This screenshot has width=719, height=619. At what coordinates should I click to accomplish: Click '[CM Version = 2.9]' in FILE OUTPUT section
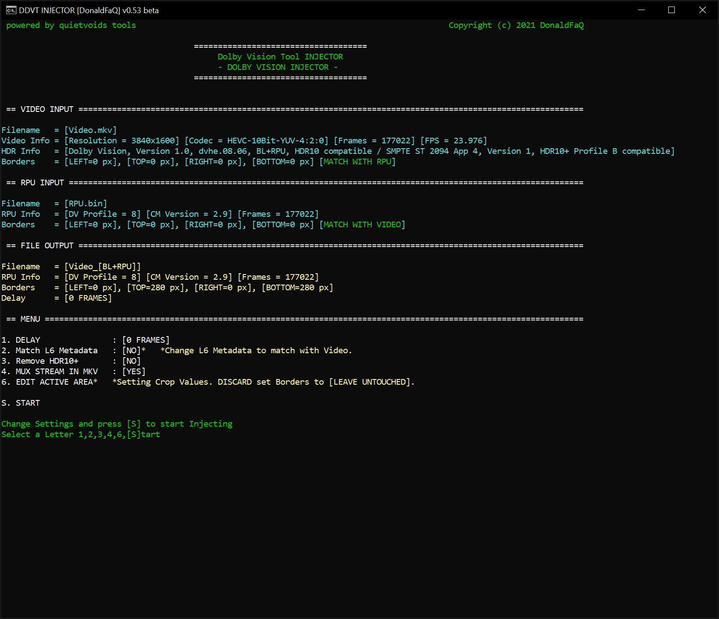point(189,277)
